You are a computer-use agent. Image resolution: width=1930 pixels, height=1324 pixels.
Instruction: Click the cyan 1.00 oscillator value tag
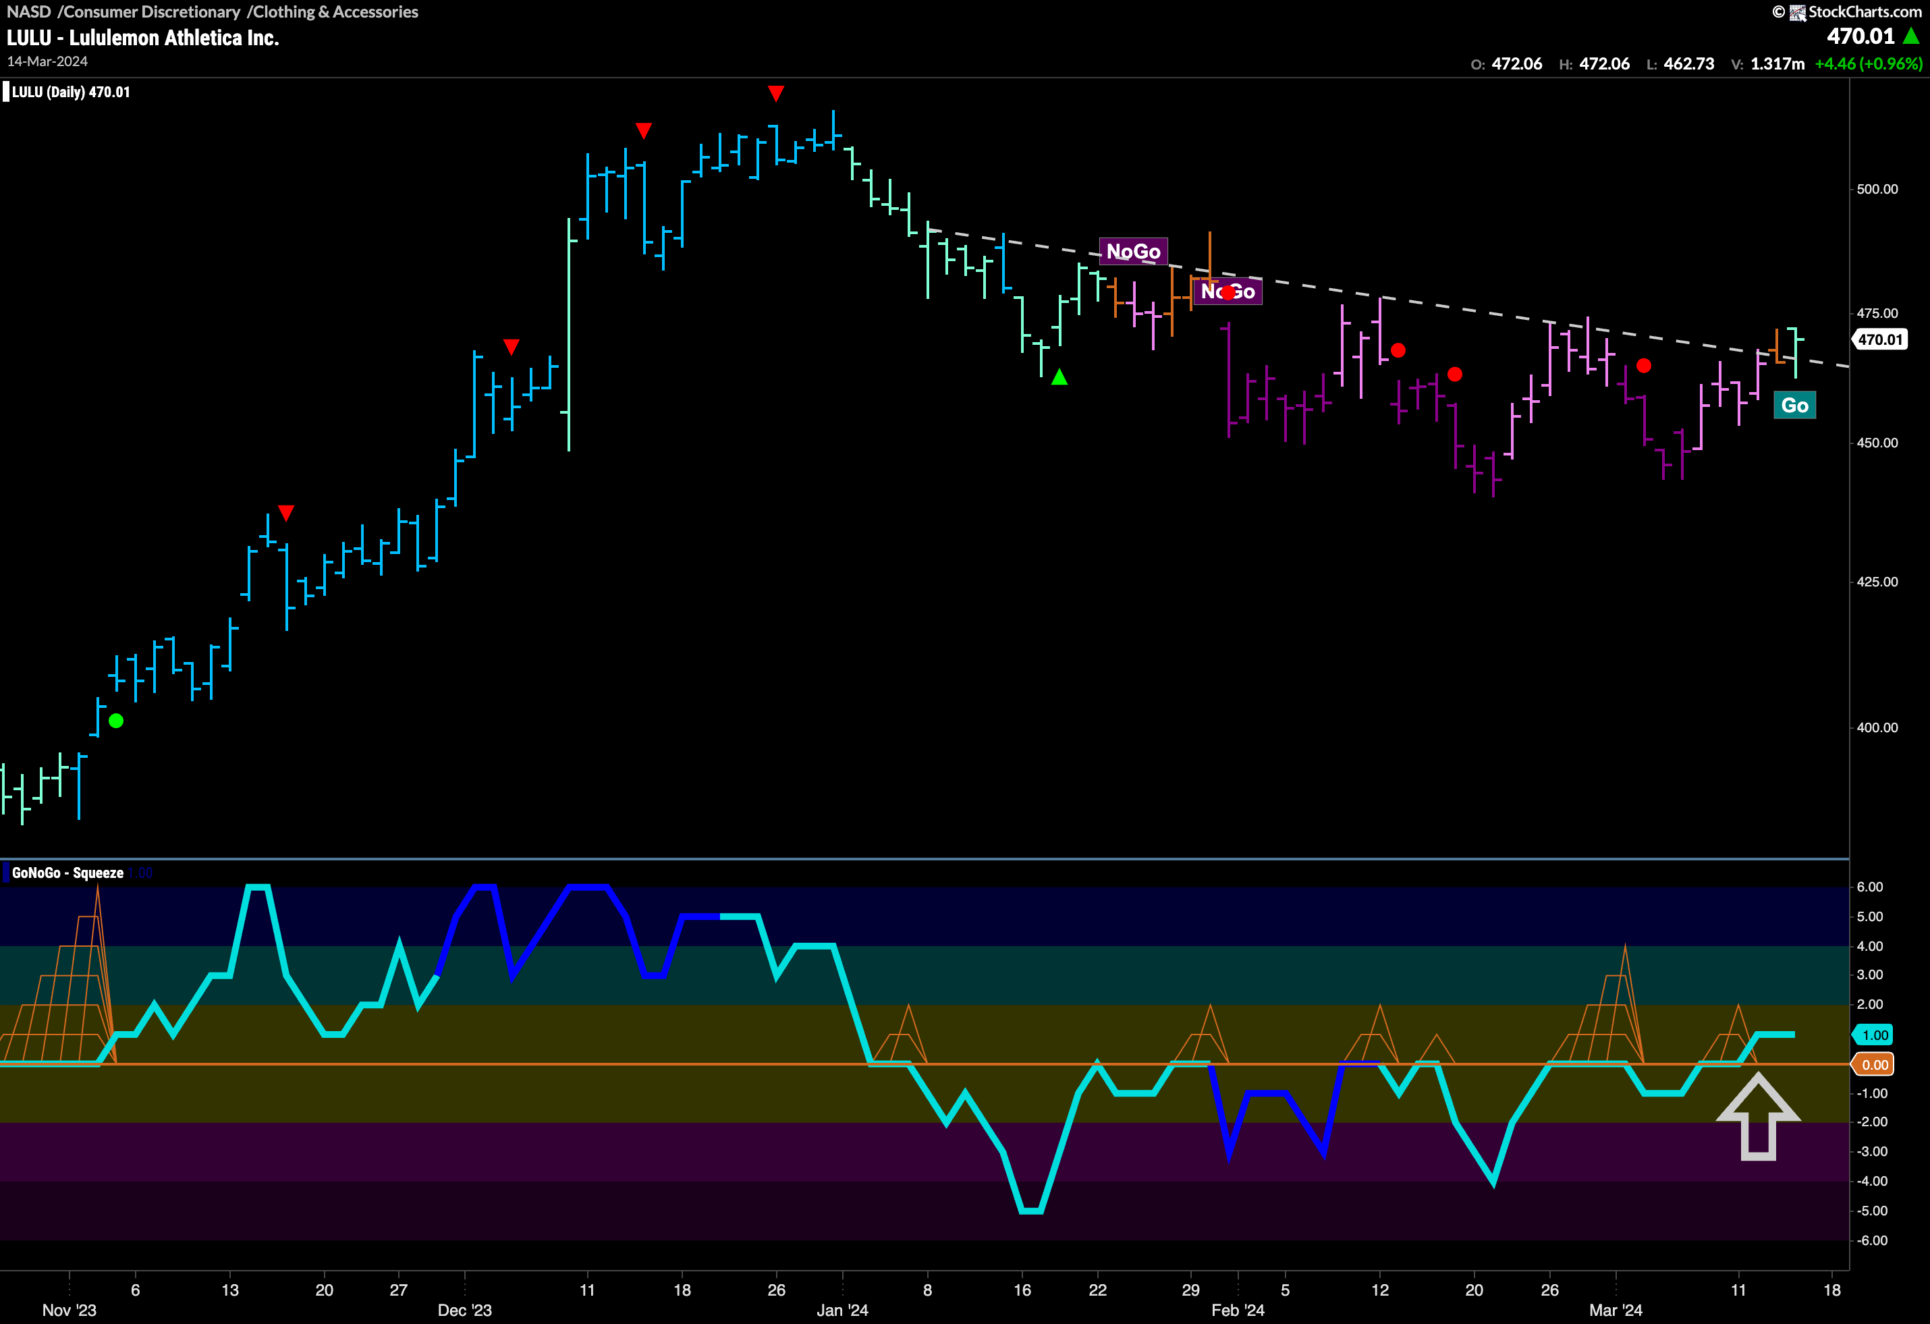click(1875, 1035)
